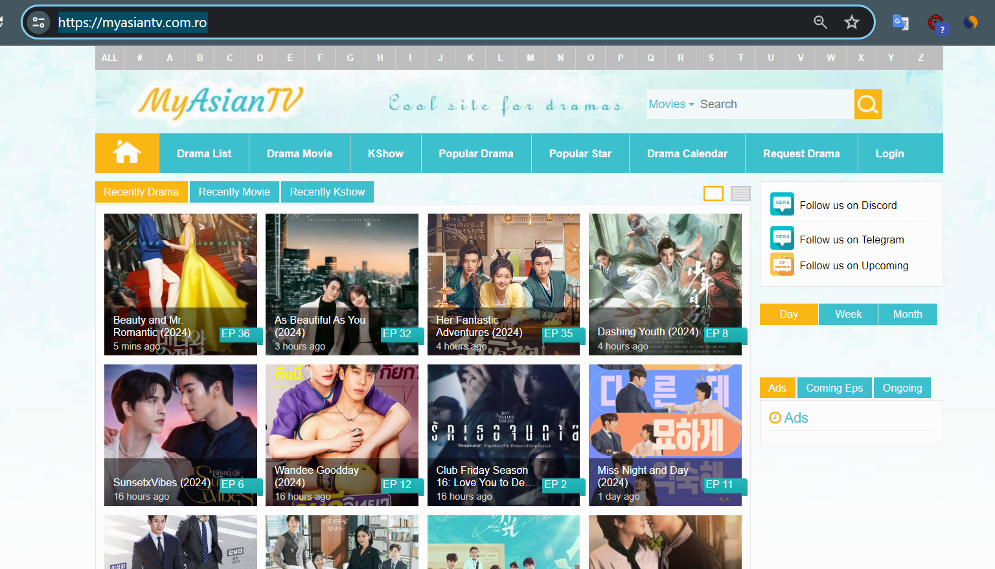Screen dimensions: 995x569
Task: Select the Recently Movie tab
Action: click(234, 192)
